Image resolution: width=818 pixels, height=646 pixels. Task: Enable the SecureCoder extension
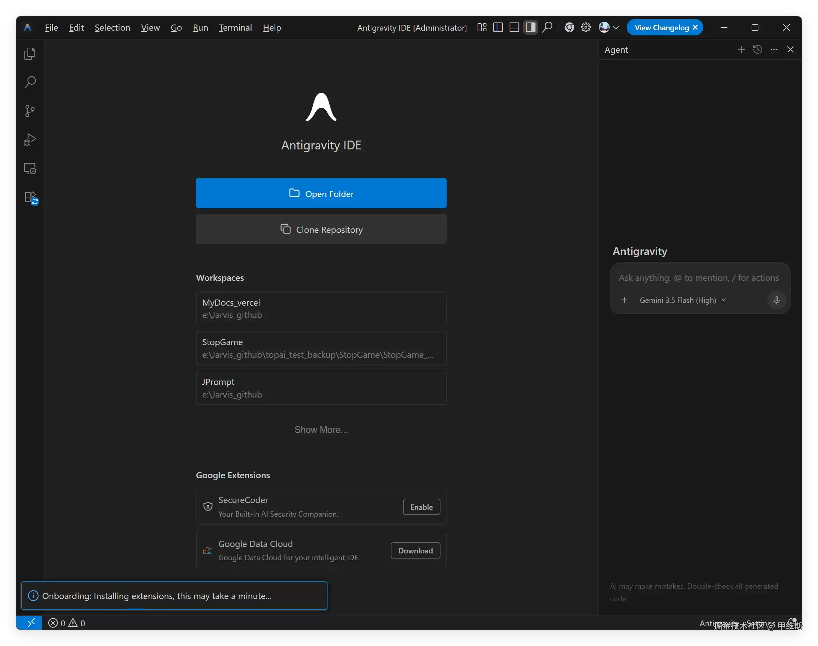click(421, 507)
